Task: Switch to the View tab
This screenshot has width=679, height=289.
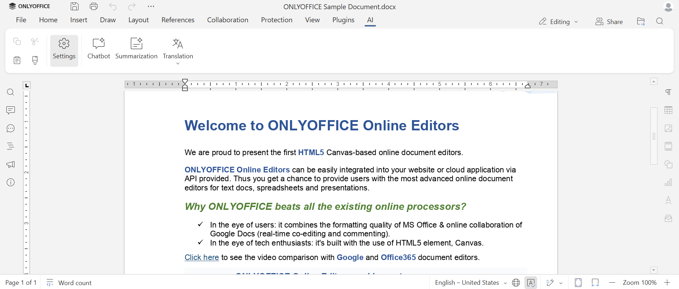Action: tap(312, 20)
